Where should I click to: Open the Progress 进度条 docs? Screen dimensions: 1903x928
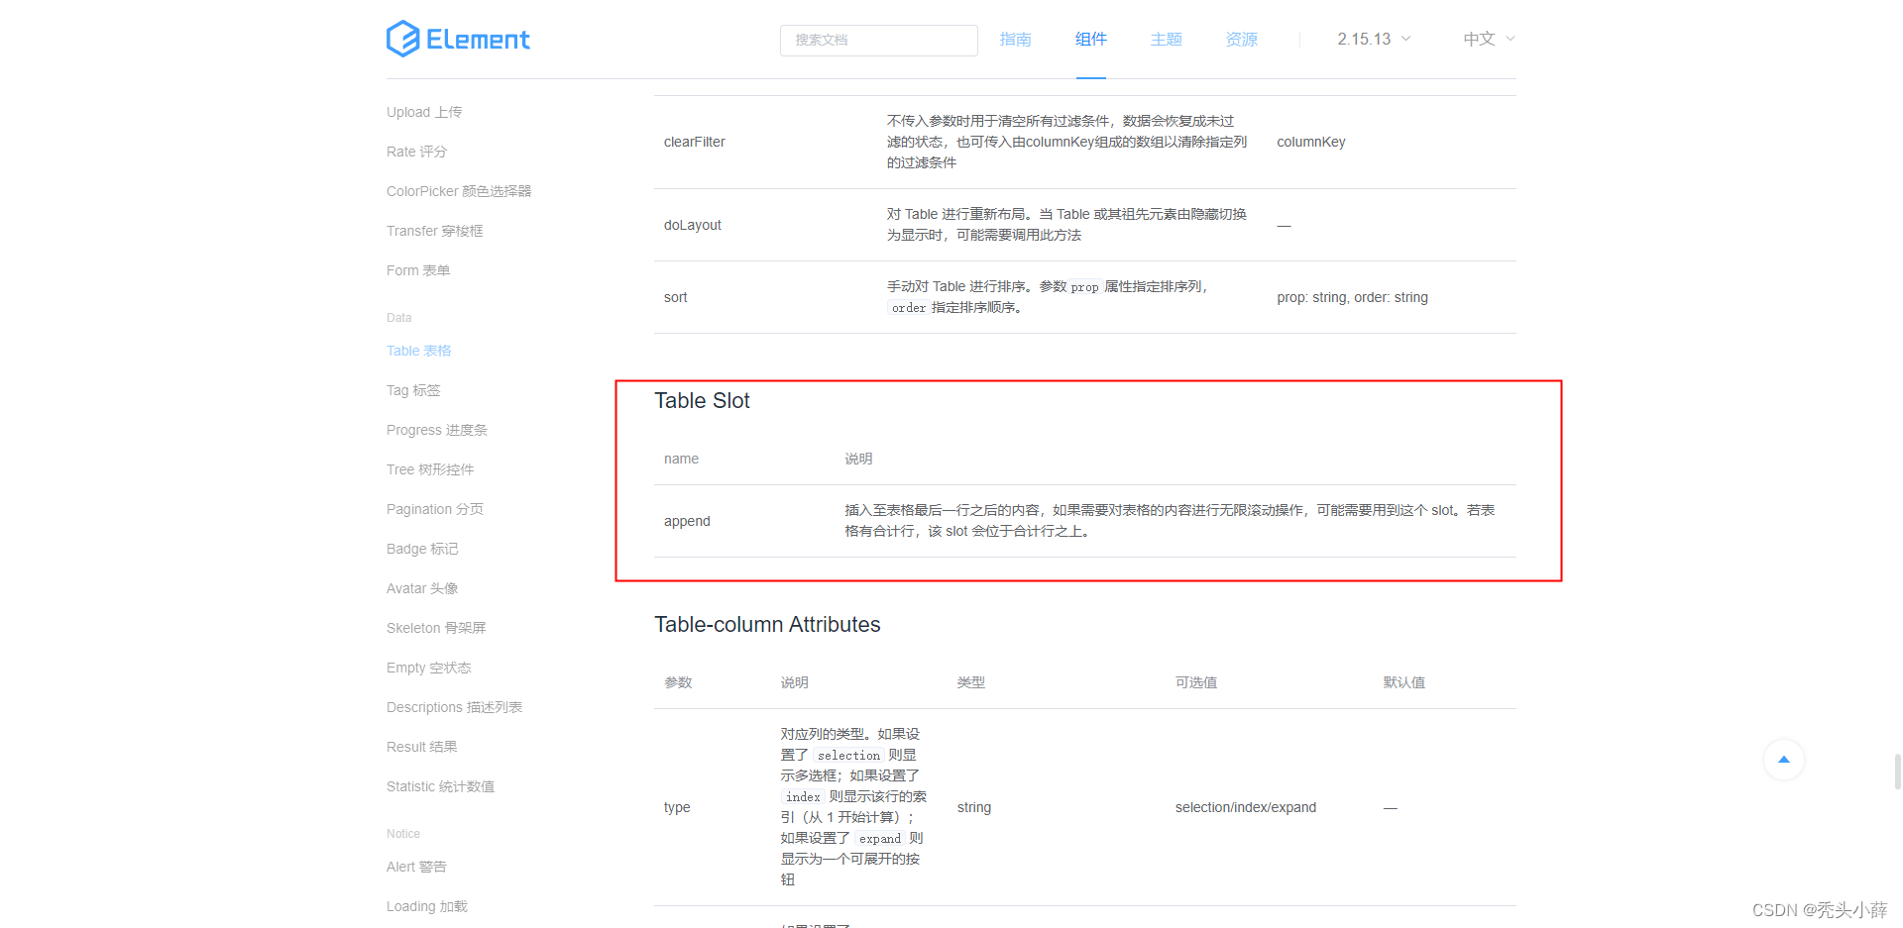point(436,429)
